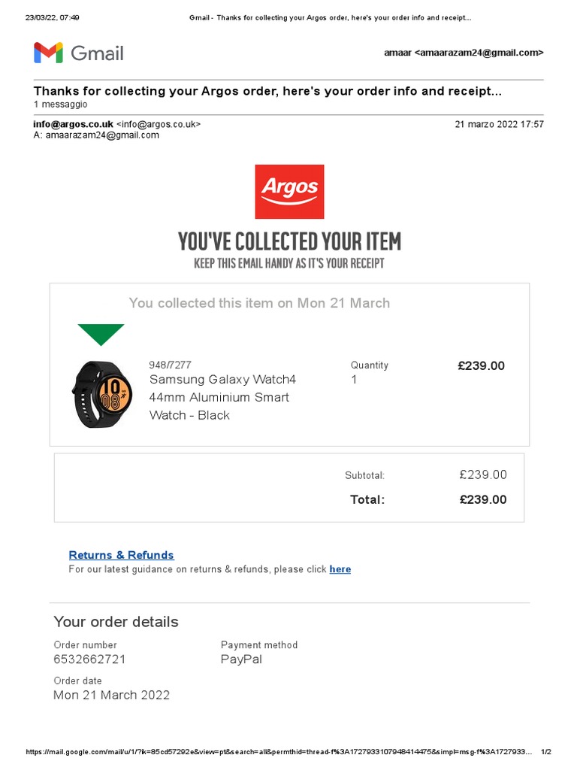577x770 pixels.
Task: Click the Gmail wordmark text
Action: [97, 53]
